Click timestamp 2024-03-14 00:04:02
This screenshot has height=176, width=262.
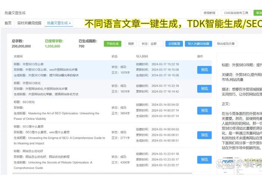pyautogui.click(x=165, y=105)
